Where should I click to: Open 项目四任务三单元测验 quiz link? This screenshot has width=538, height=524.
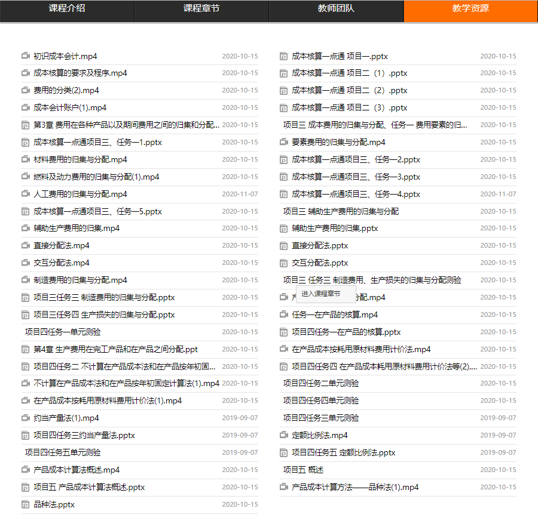click(x=321, y=418)
